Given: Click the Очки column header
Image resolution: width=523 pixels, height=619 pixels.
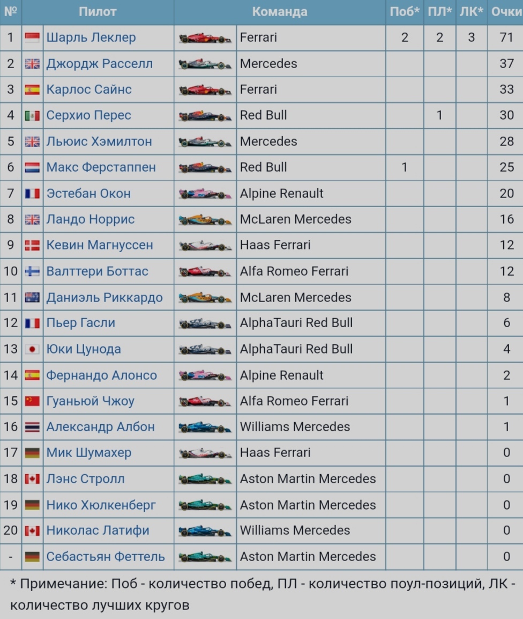Looking at the screenshot, I should pos(506,11).
